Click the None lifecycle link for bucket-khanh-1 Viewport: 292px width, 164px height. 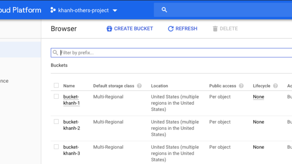point(258,97)
